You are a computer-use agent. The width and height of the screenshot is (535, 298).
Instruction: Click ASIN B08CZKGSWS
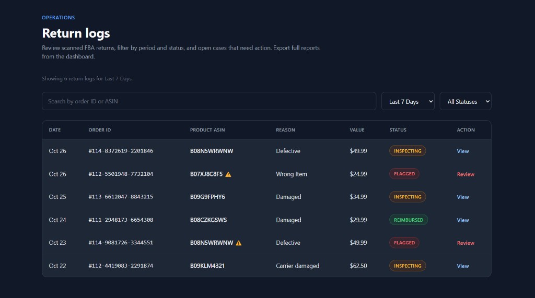(x=208, y=220)
